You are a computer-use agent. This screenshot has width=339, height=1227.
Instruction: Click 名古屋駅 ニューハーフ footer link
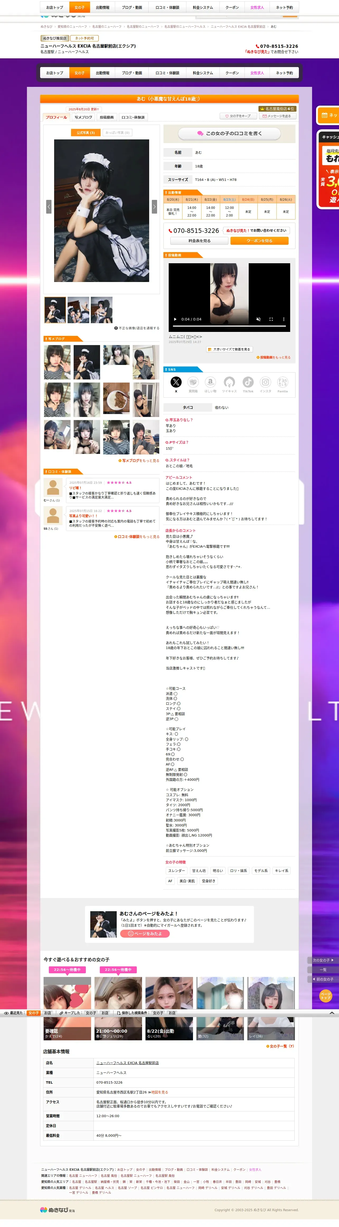coord(136,1176)
